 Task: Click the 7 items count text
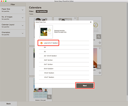point(31,14)
